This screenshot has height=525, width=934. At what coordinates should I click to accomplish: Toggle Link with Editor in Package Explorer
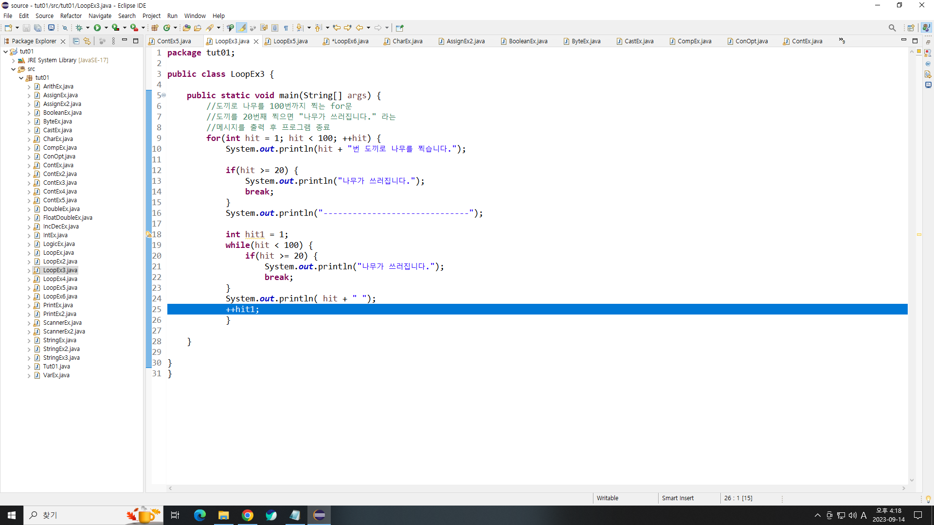(x=87, y=41)
